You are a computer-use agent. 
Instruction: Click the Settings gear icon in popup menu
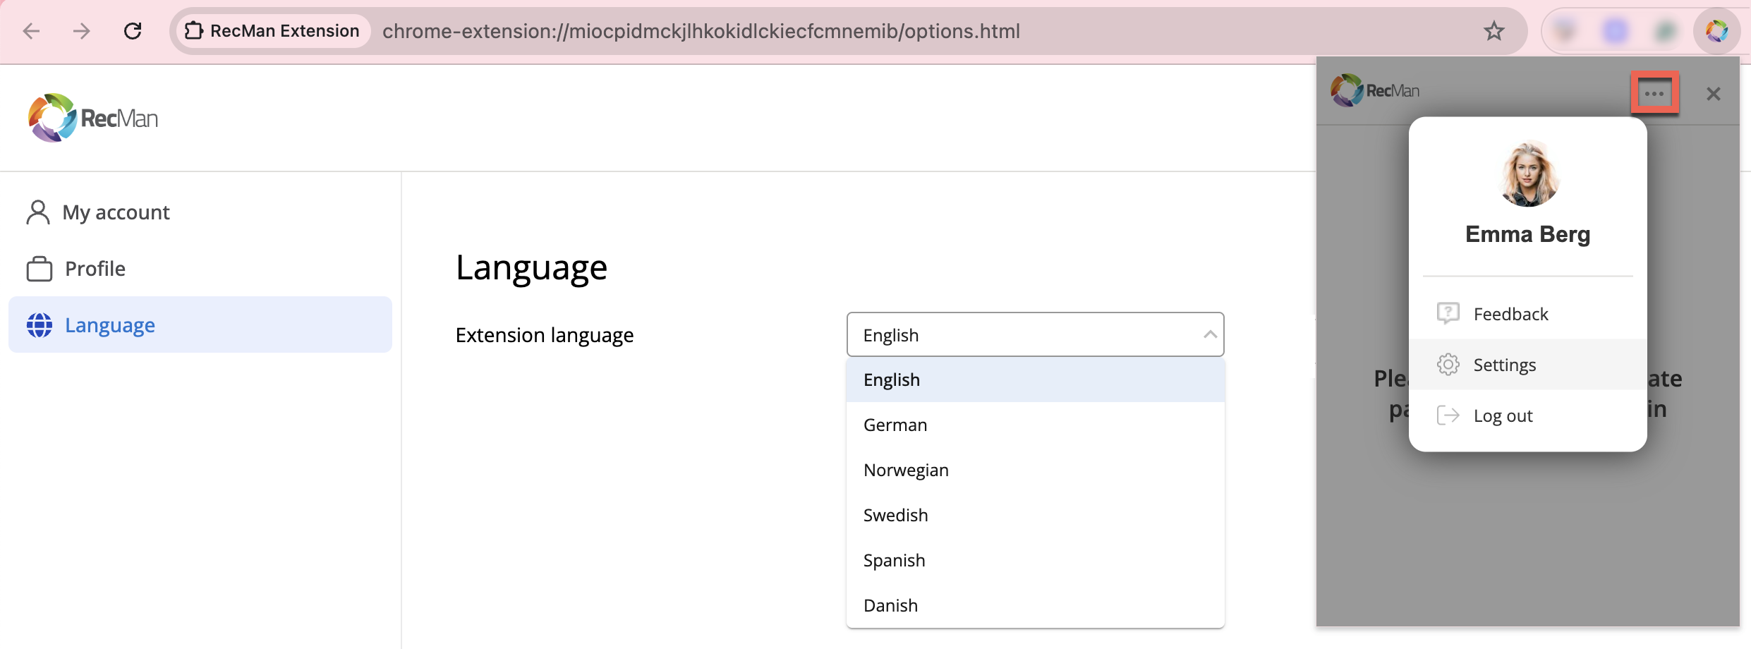[x=1448, y=365]
